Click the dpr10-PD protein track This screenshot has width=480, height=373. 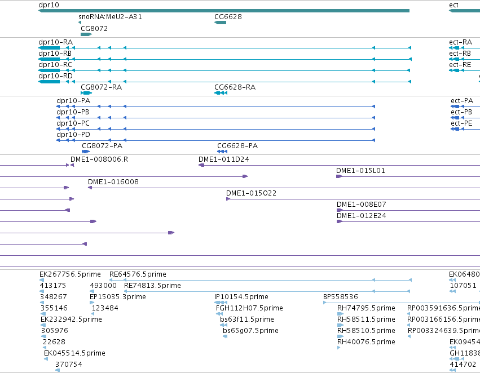point(216,140)
